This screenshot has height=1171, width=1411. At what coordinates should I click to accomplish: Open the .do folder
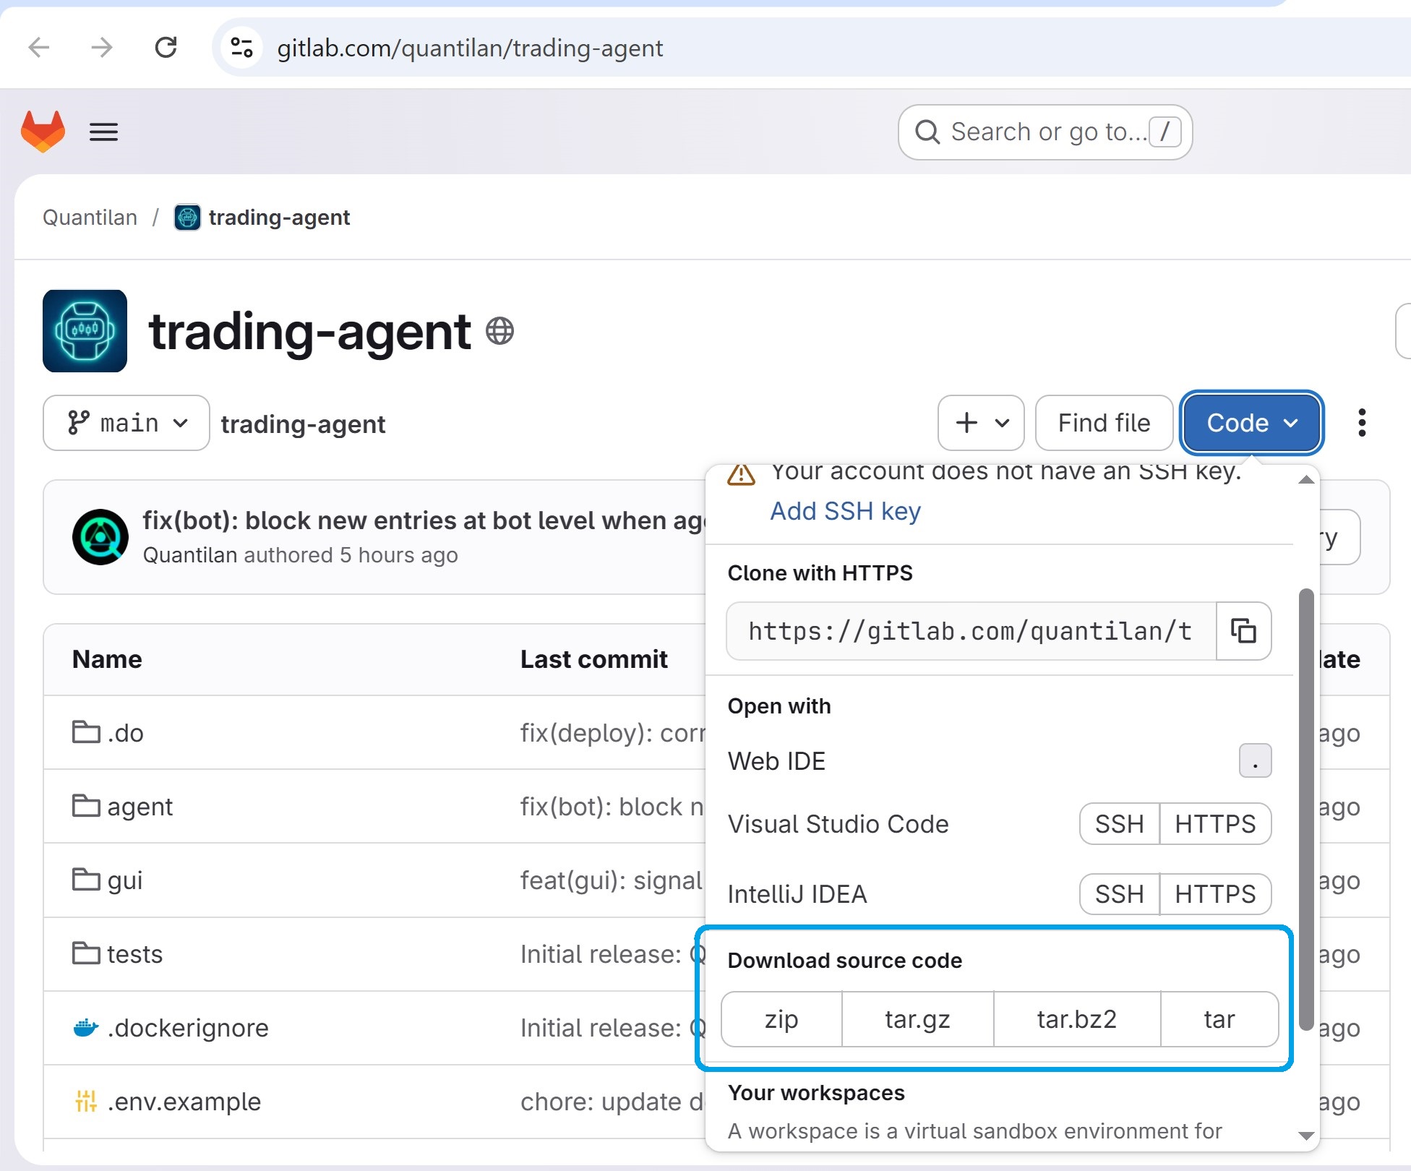pos(126,733)
